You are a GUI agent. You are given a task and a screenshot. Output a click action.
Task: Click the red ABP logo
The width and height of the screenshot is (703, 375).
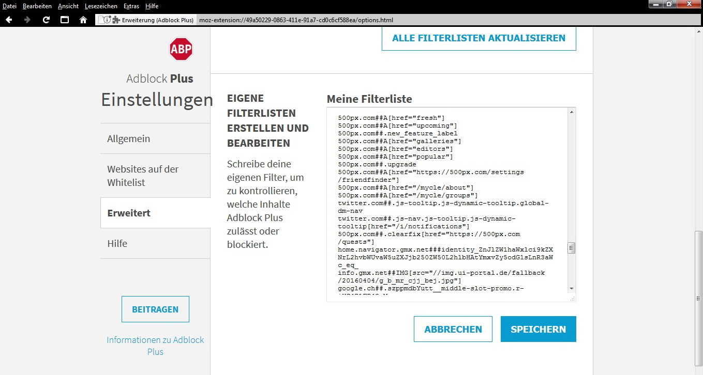point(181,50)
